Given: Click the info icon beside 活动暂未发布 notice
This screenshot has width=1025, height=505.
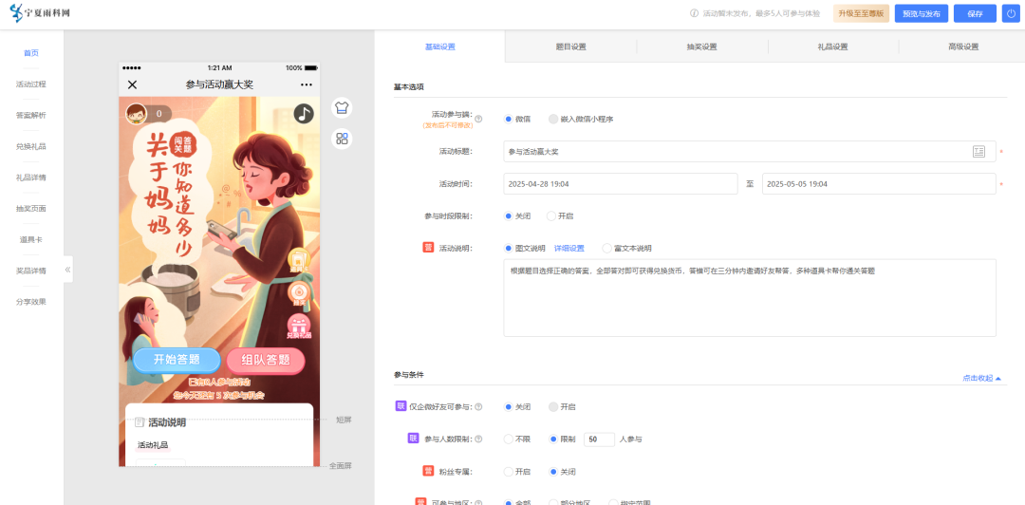Looking at the screenshot, I should click(694, 13).
